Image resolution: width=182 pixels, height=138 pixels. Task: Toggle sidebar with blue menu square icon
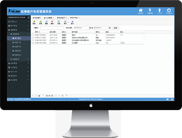pos(28,17)
